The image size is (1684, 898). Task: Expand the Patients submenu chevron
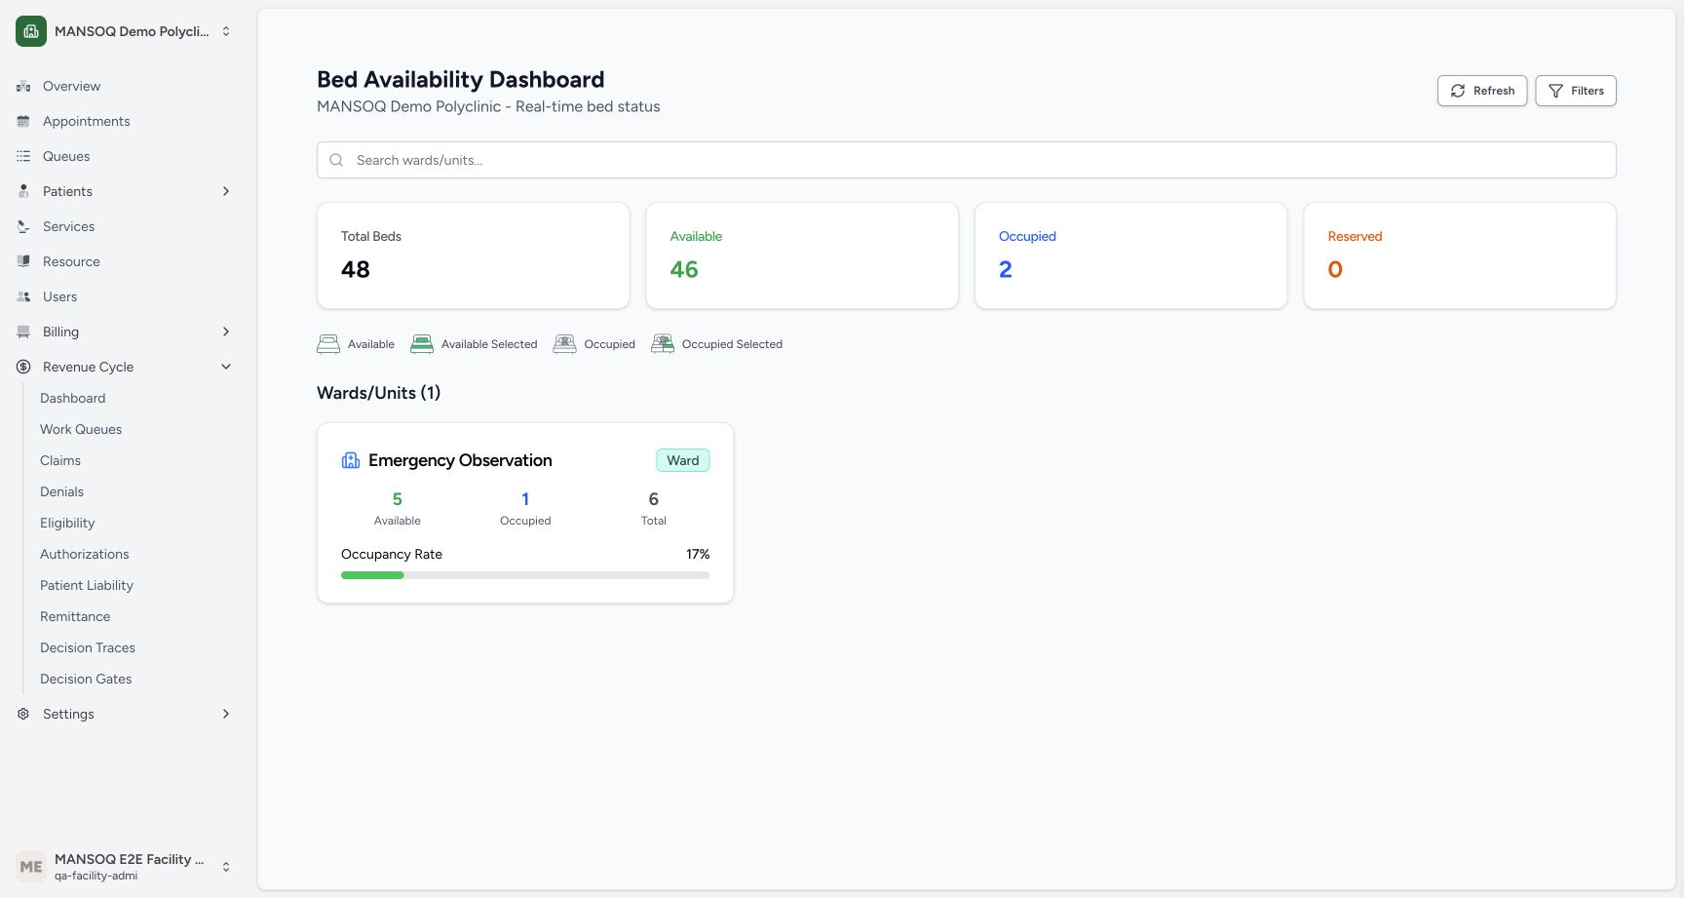click(x=226, y=192)
